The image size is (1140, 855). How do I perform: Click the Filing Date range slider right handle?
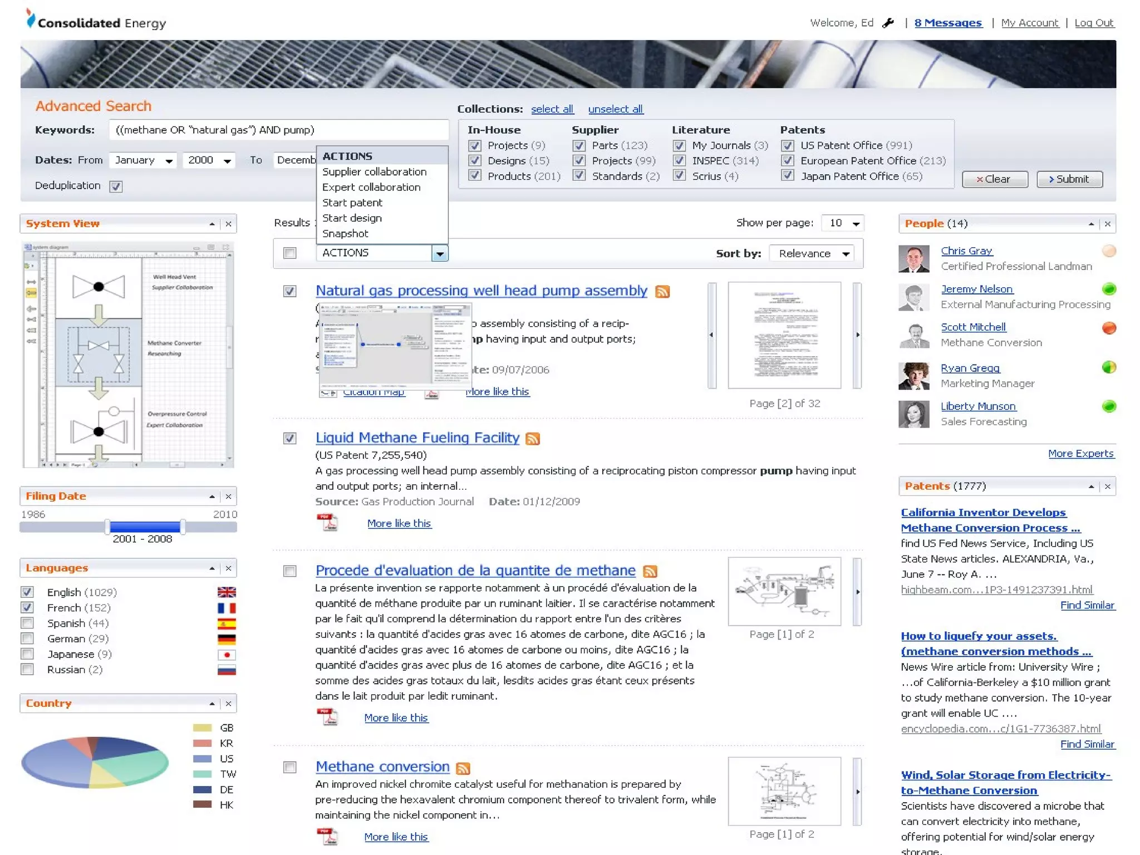click(183, 527)
